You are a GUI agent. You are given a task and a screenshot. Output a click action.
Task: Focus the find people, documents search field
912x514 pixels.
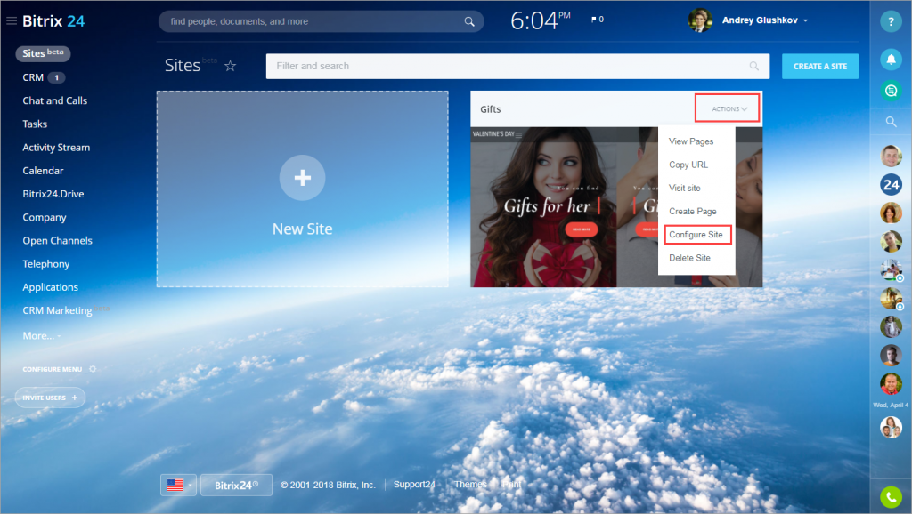[321, 21]
